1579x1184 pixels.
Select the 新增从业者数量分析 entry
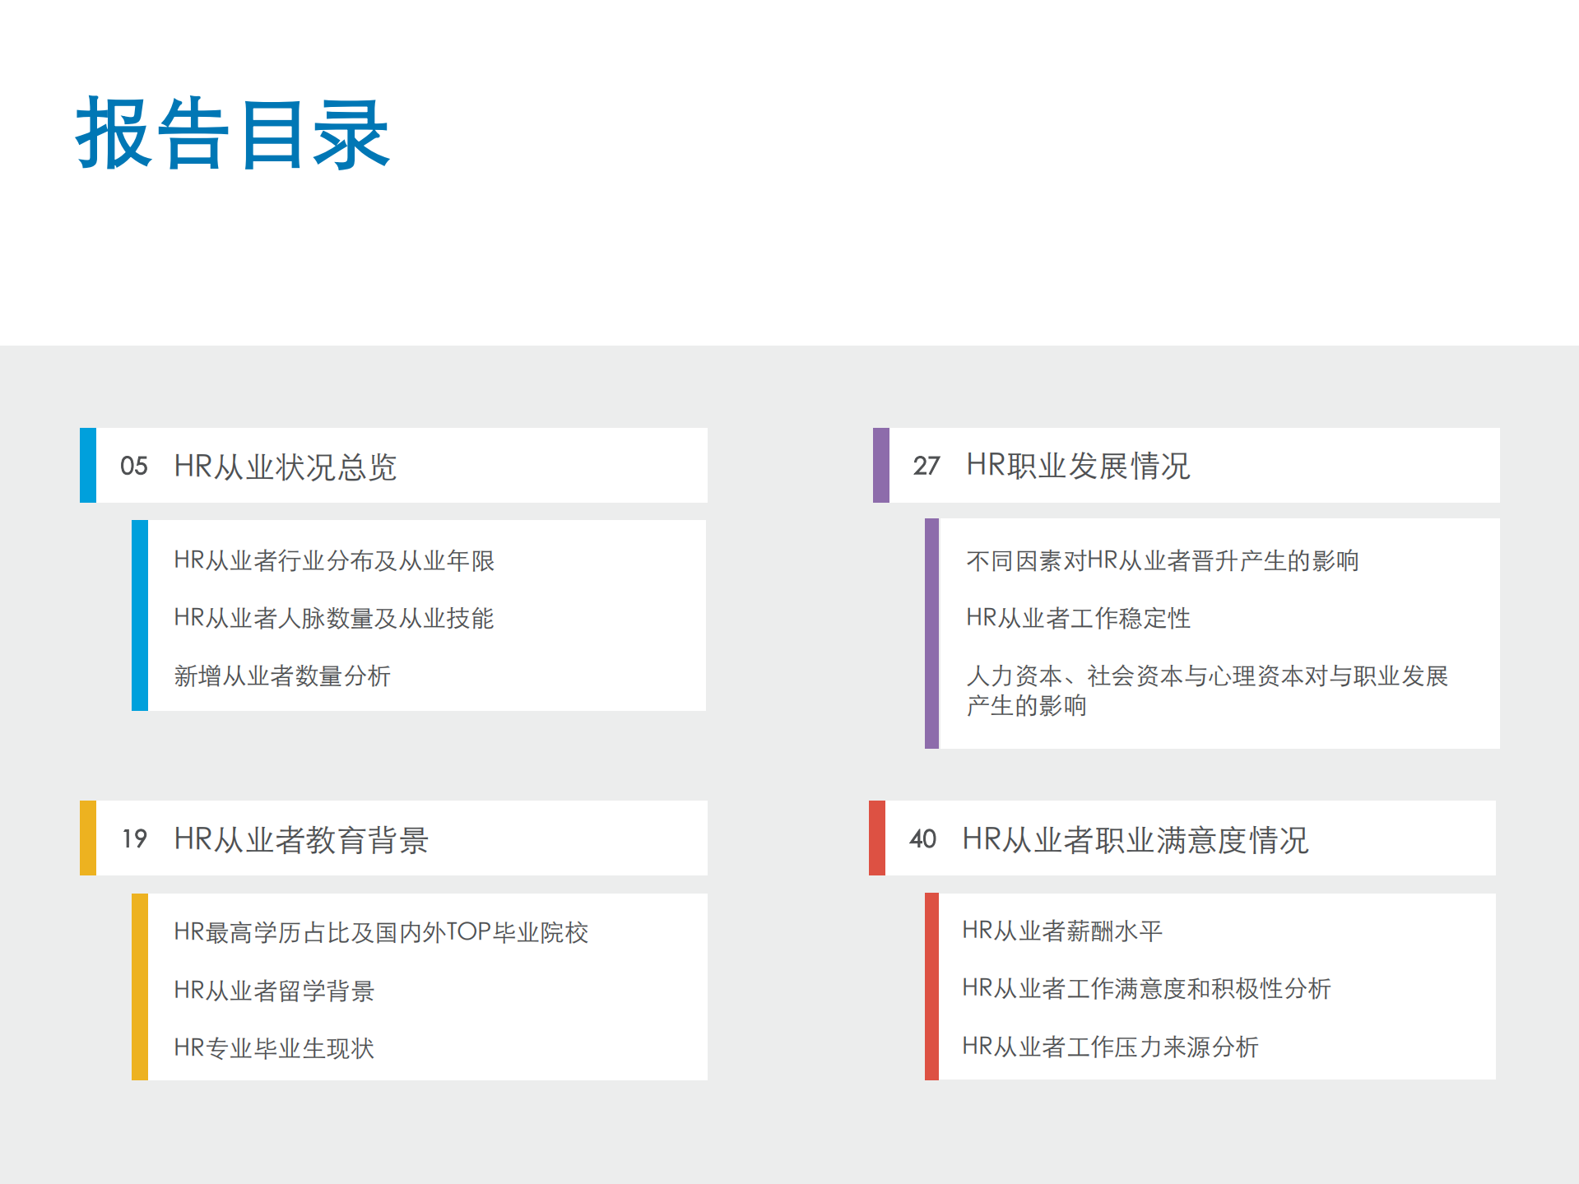point(282,676)
